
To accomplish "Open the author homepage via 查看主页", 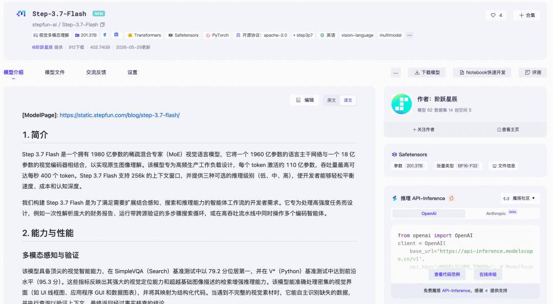I will pos(508,129).
